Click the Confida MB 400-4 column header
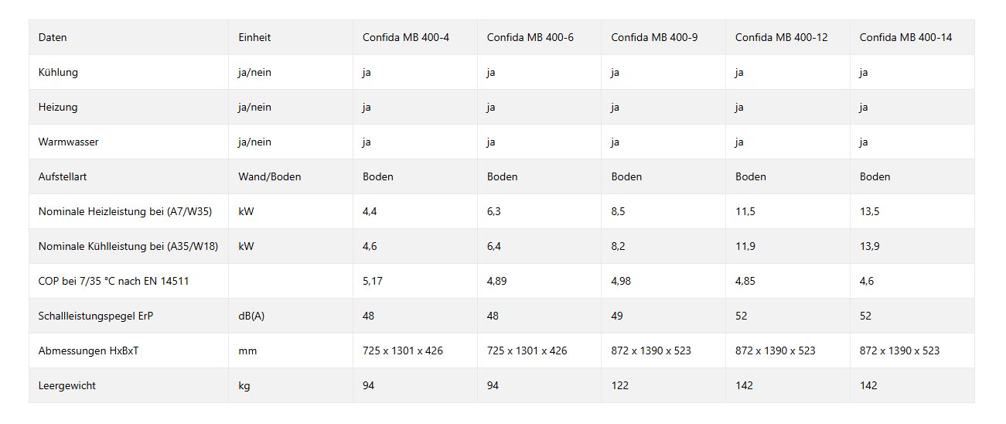This screenshot has height=424, width=1006. [x=405, y=37]
